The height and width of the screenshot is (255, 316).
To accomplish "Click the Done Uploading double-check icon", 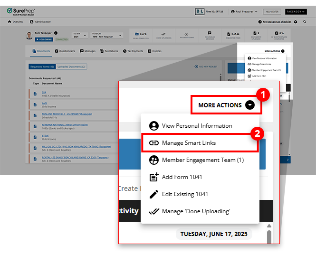I will (x=163, y=34).
